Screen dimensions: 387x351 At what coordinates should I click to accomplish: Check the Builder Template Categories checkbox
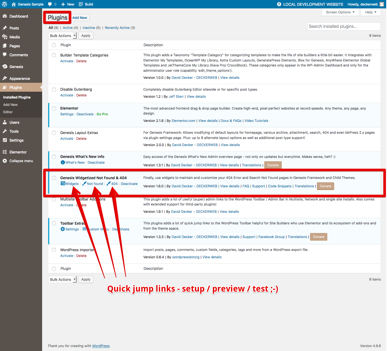tap(54, 55)
